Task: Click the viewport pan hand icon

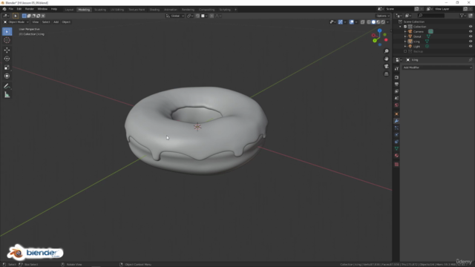Action: pyautogui.click(x=386, y=59)
